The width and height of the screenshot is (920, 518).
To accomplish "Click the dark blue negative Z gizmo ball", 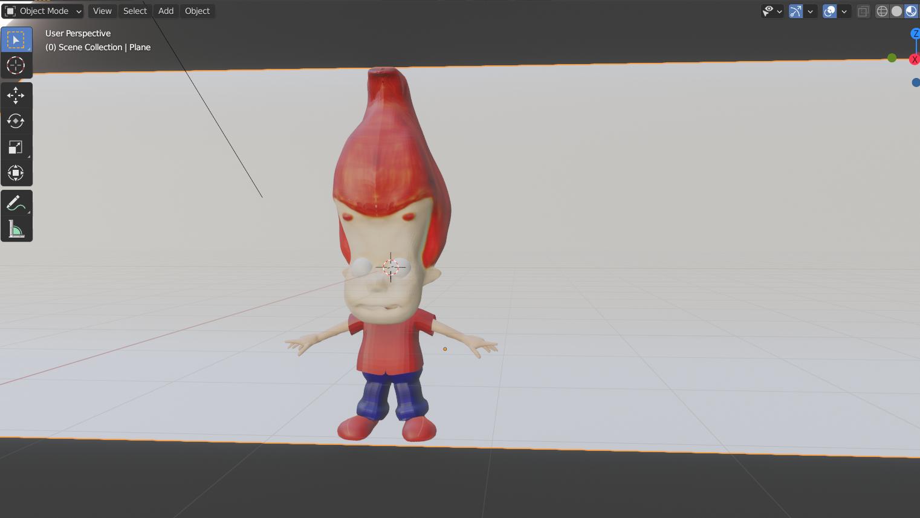I will [916, 83].
